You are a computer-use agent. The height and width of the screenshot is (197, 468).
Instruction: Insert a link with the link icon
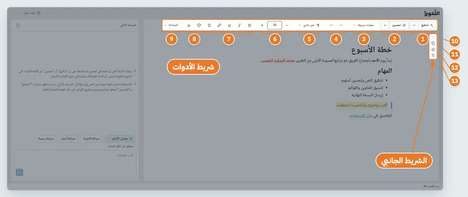[219, 26]
